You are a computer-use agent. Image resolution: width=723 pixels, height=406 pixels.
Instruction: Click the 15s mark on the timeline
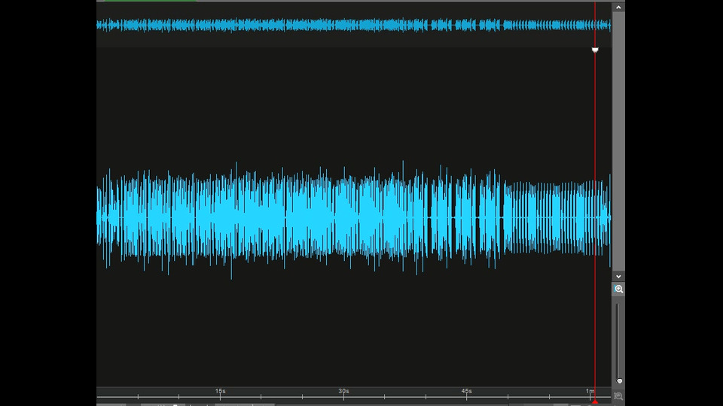[x=221, y=391]
